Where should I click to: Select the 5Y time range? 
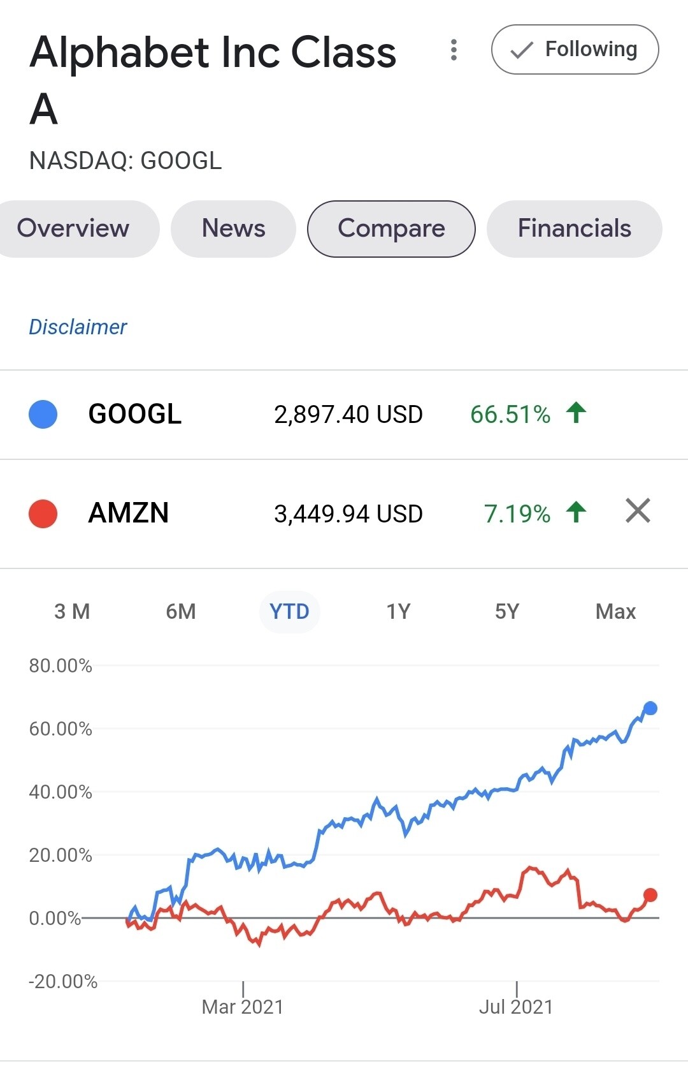pos(506,611)
